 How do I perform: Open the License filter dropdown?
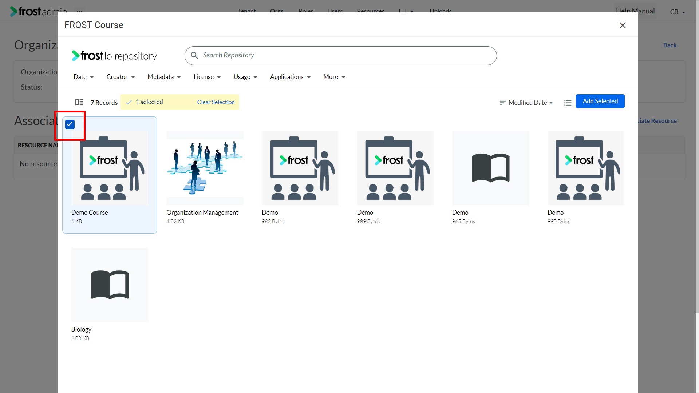[x=207, y=77]
